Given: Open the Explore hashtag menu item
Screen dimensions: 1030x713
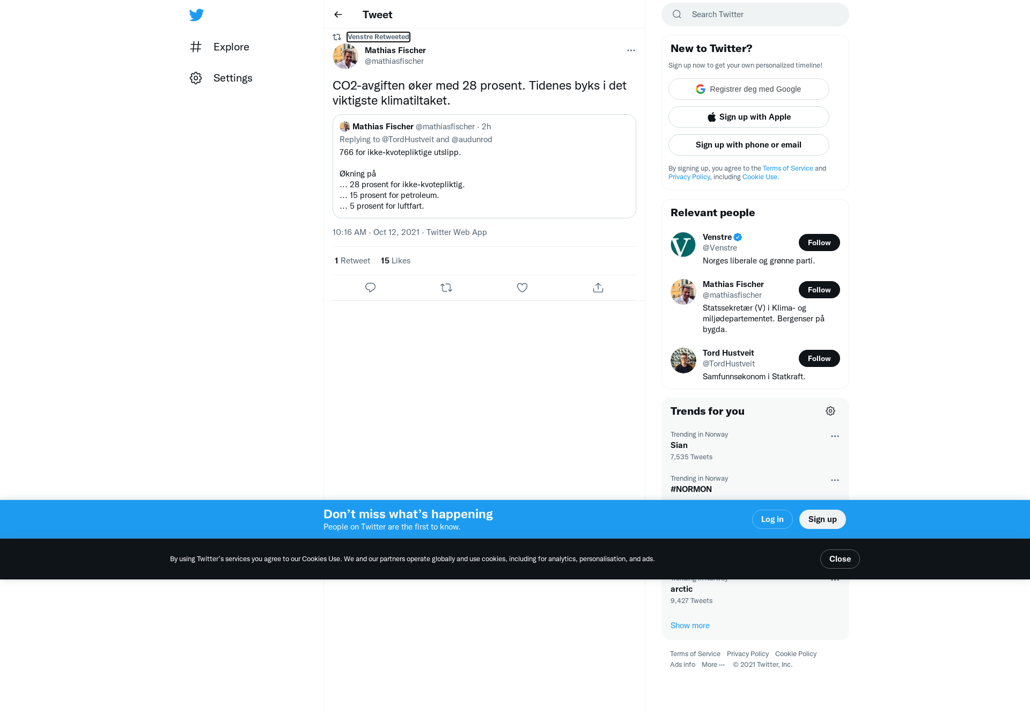Looking at the screenshot, I should click(220, 47).
